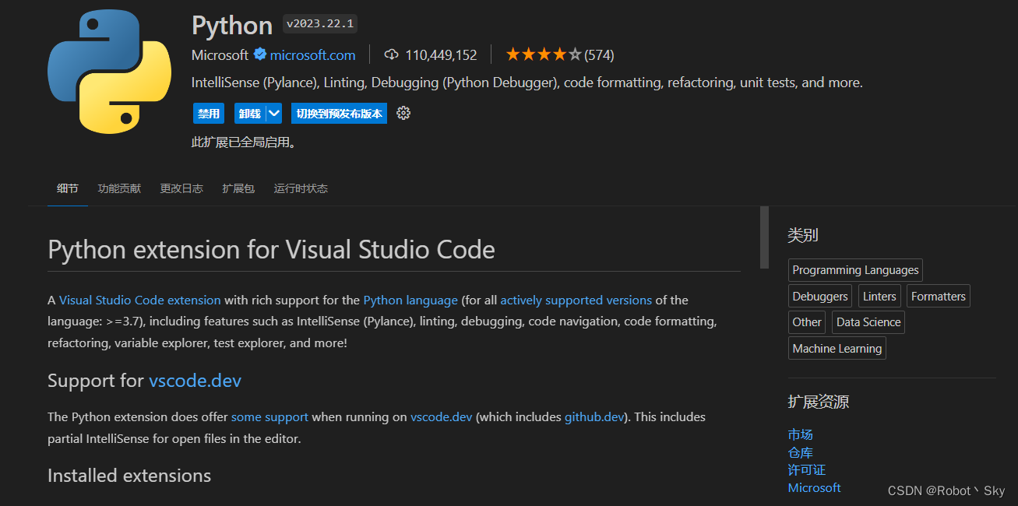This screenshot has width=1018, height=506.
Task: Click the download count cloud icon
Action: pyautogui.click(x=392, y=54)
